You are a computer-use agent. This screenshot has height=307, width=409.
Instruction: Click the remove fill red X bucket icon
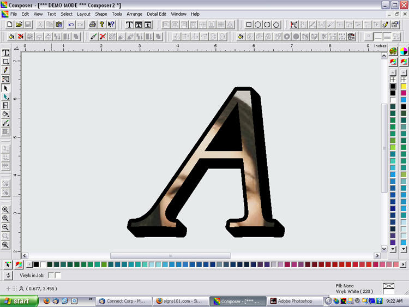20,37
